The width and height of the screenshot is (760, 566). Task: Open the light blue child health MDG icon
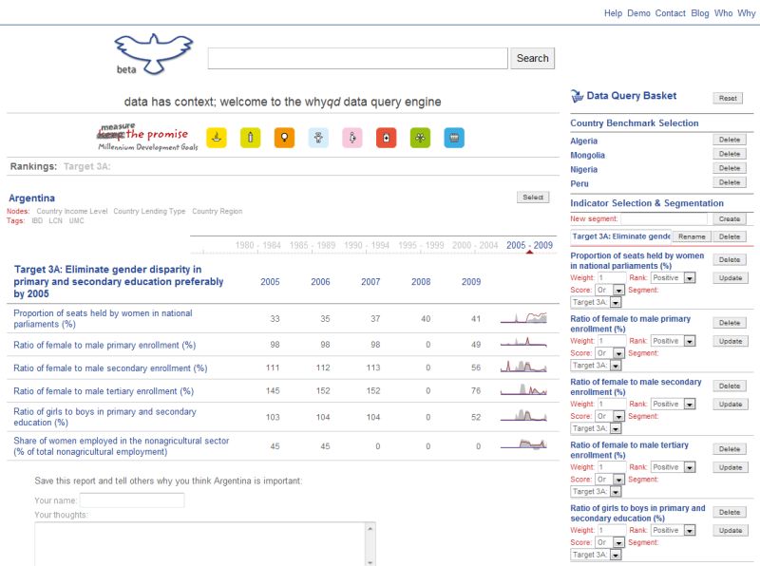coord(318,138)
